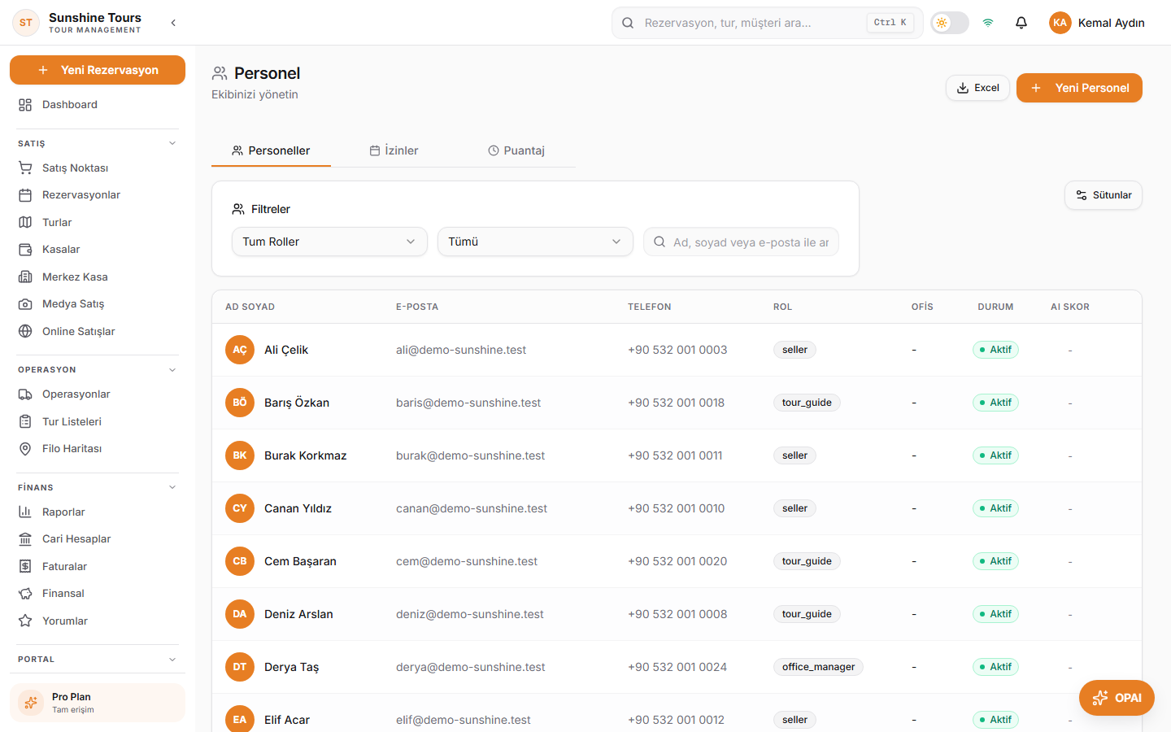1171x732 pixels.
Task: Open the Tümü status dropdown
Action: pos(535,242)
